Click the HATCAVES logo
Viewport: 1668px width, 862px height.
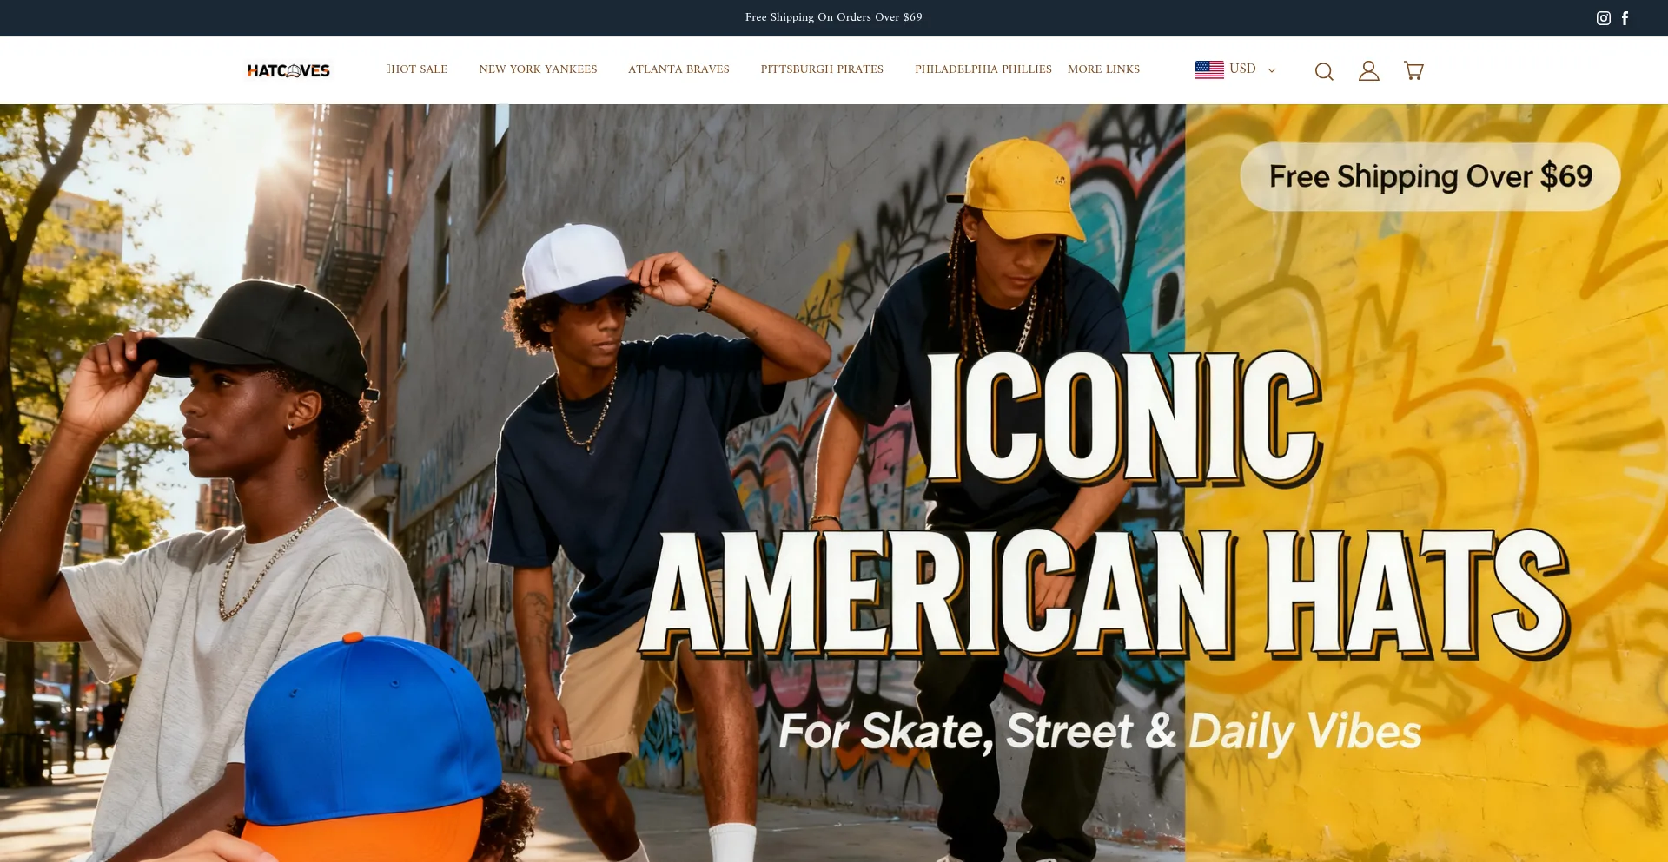tap(288, 70)
